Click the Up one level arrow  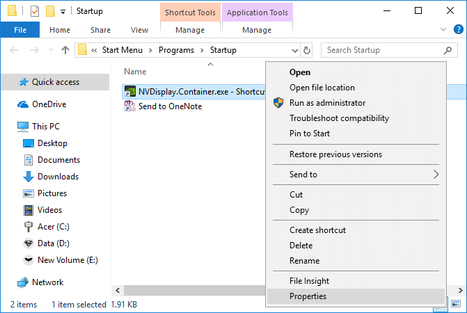click(x=65, y=50)
